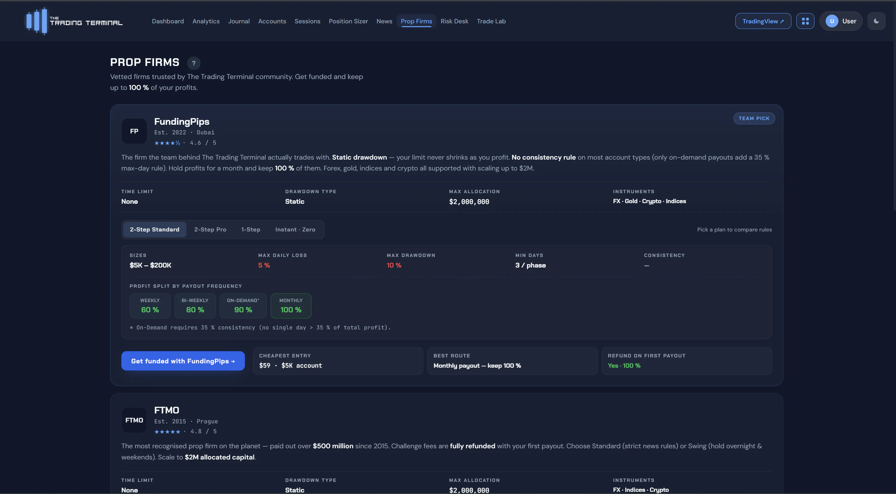This screenshot has height=494, width=896.
Task: Click the Cheapest Entry $59 card
Action: click(338, 361)
